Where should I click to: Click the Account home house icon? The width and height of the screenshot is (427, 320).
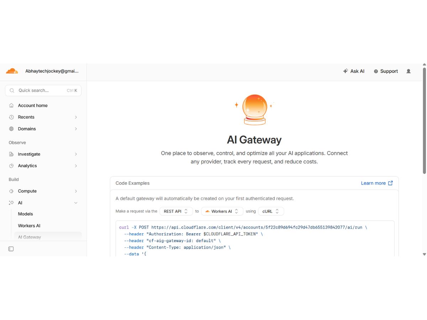[x=11, y=106]
